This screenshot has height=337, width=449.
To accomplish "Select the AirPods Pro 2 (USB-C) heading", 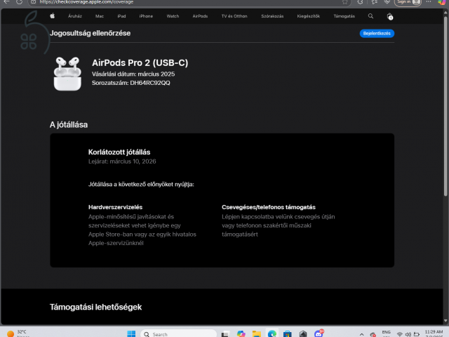I will (140, 62).
